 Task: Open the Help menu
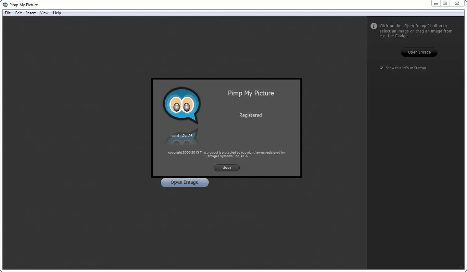[57, 13]
